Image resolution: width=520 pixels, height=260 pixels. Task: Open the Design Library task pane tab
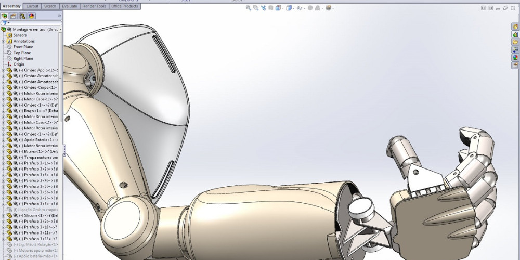coord(515,34)
